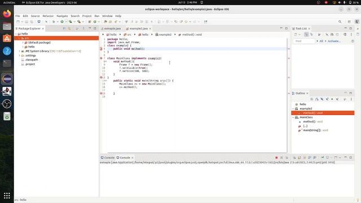
Task: Collapse the hello project in Package Explorer
Action: [x=16, y=34]
